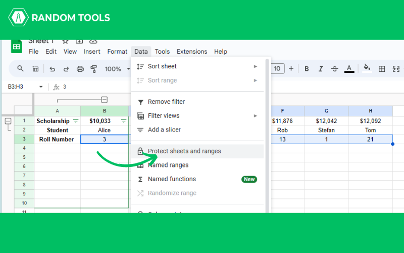Open the name box dropdown arrow
Screen dimensions: 404x253
click(41, 87)
